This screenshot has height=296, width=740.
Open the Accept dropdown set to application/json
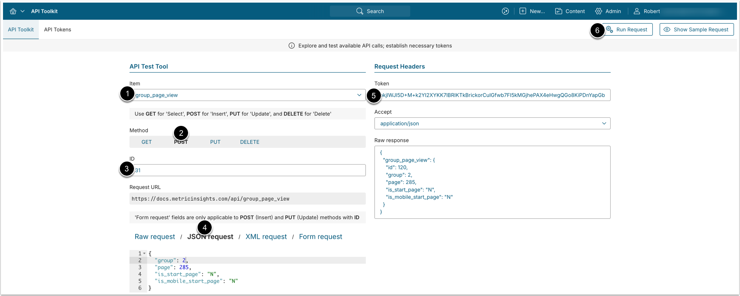tap(604, 123)
